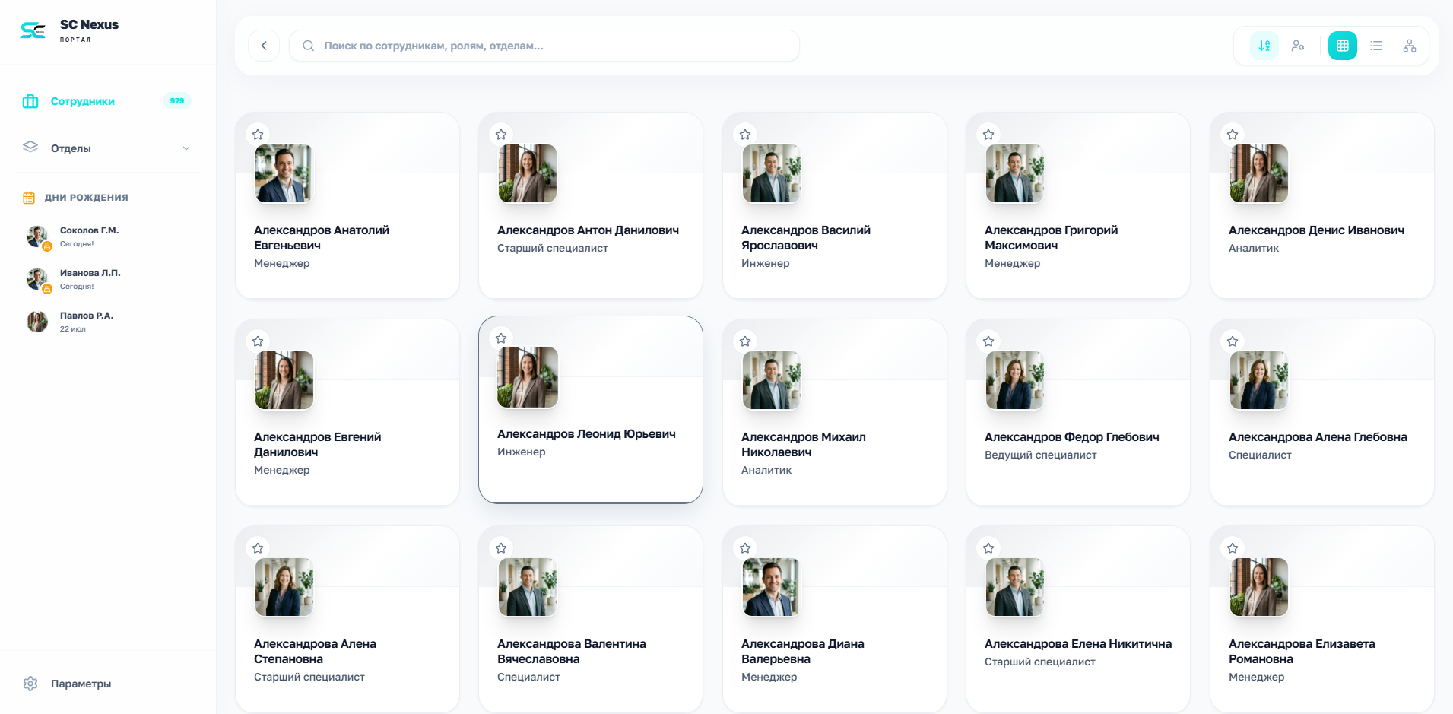Image resolution: width=1453 pixels, height=714 pixels.
Task: Favorite Александров Леонид Юрьевич with star
Action: point(501,338)
